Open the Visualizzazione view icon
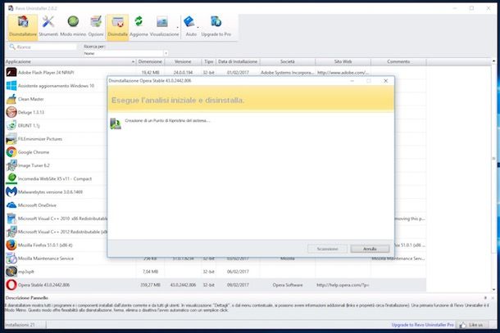Screen dimensions: 500x333 [162, 22]
